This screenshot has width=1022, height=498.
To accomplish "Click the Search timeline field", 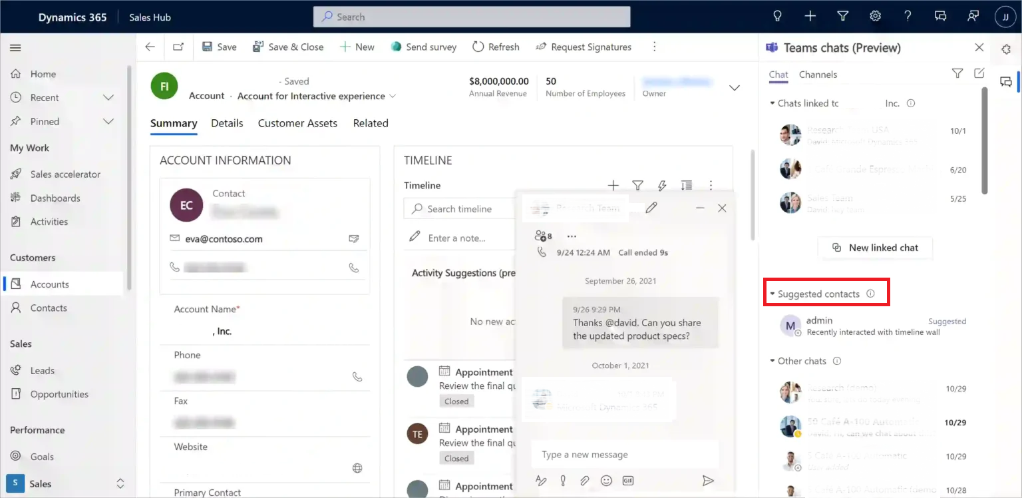I will (x=460, y=208).
